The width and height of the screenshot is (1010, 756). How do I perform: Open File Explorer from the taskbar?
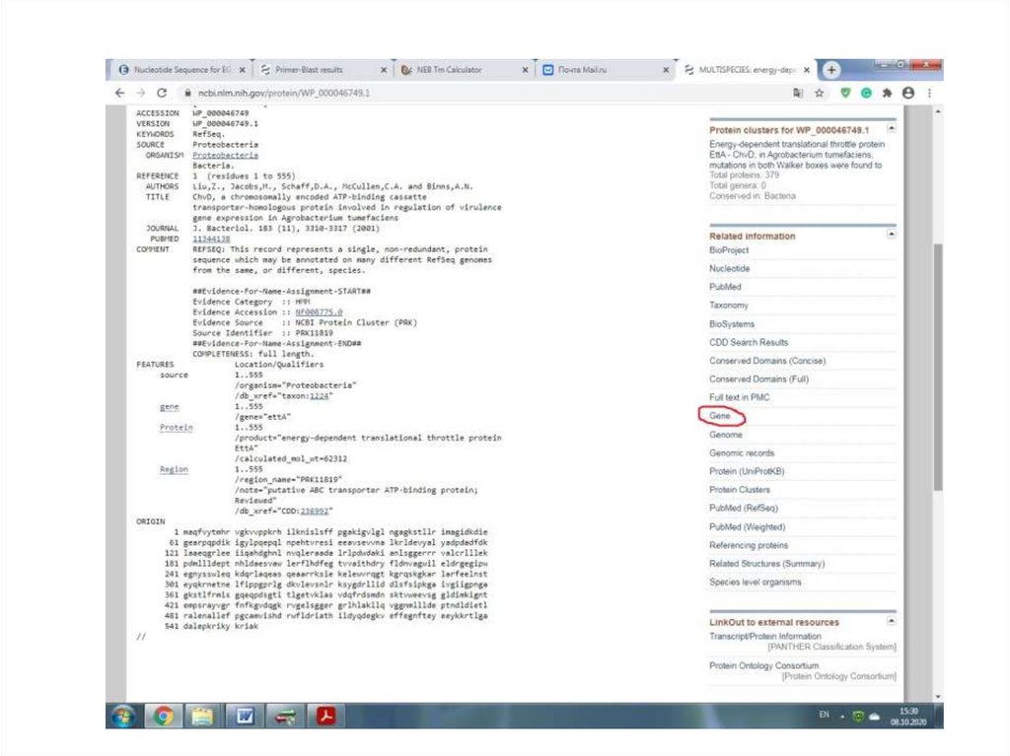[202, 716]
